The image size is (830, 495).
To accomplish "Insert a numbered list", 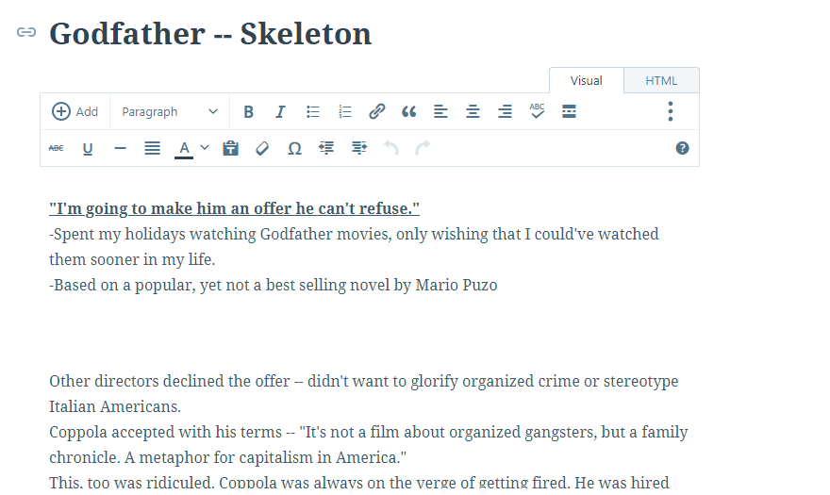I will coord(345,112).
